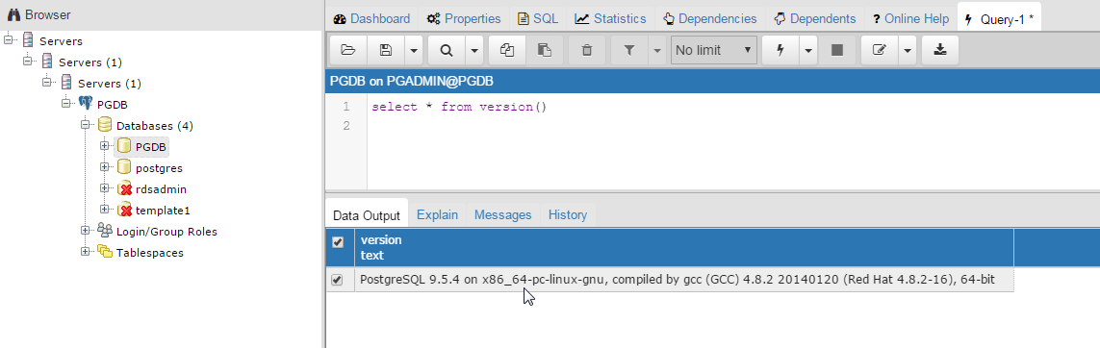Viewport: 1100px width, 348px height.
Task: Execute the query with the lightning icon
Action: coord(780,50)
